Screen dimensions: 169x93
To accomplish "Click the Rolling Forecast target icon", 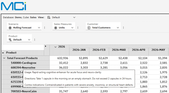I will (10, 28).
